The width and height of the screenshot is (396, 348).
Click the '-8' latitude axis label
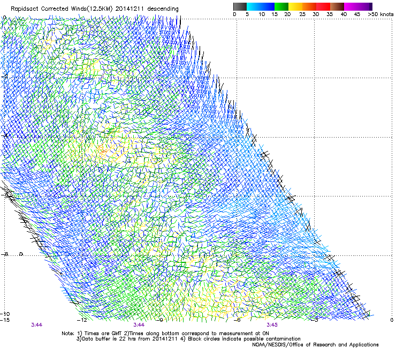coord(4,254)
